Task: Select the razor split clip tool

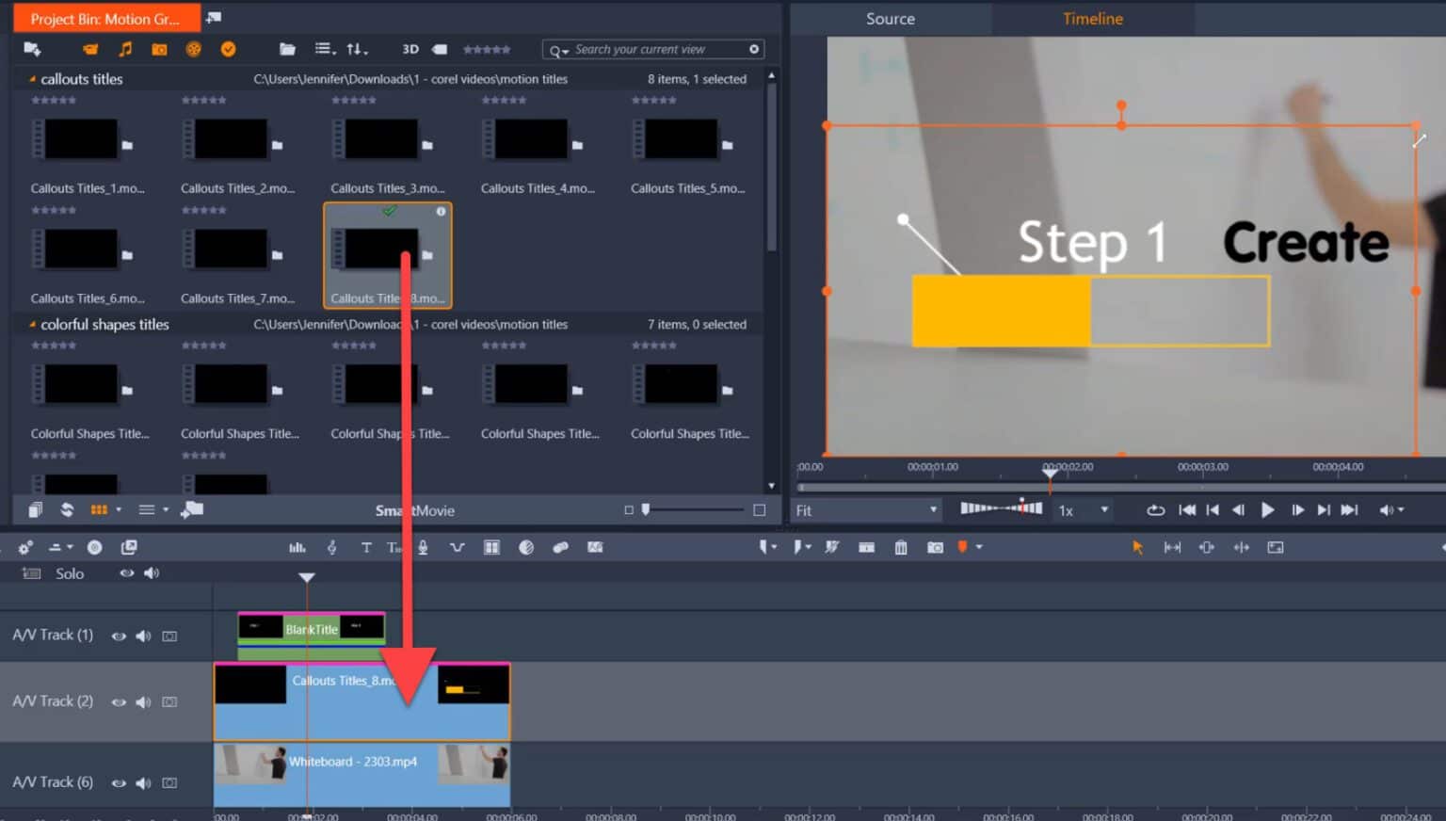Action: tap(832, 547)
